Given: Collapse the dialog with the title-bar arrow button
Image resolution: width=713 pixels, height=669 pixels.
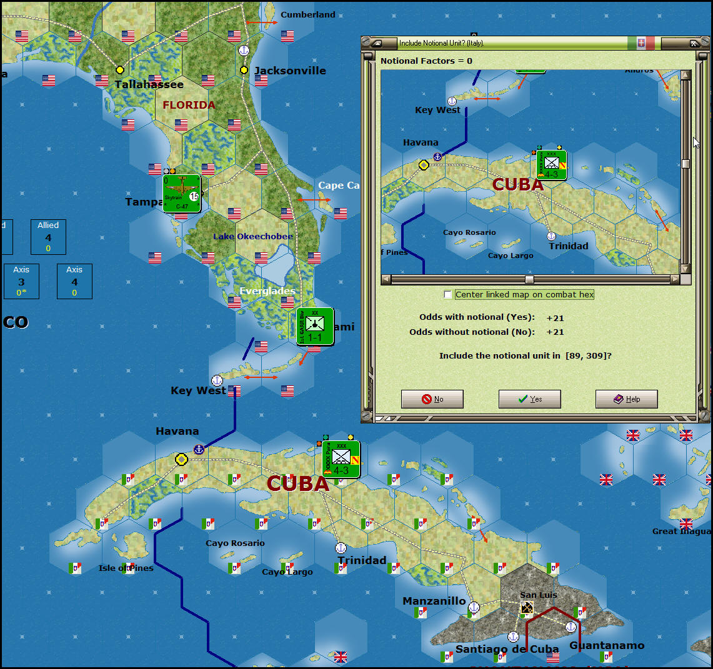Looking at the screenshot, I should (377, 43).
